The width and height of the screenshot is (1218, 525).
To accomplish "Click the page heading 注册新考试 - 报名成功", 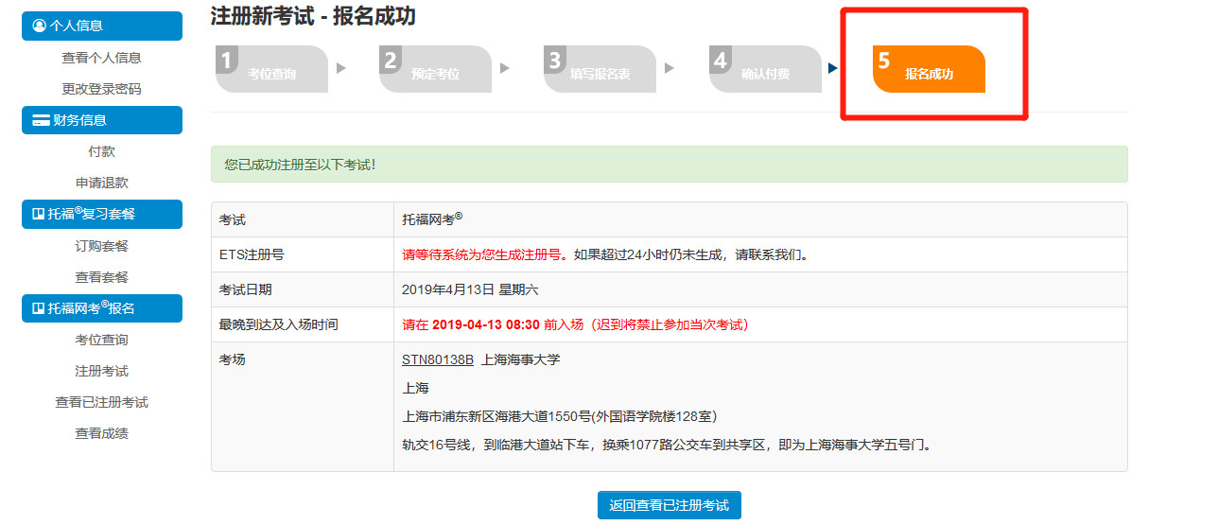I will 312,16.
